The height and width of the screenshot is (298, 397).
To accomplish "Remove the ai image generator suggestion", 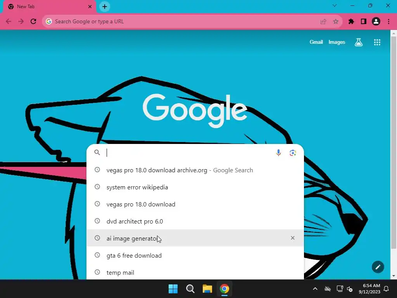I will pos(293,238).
